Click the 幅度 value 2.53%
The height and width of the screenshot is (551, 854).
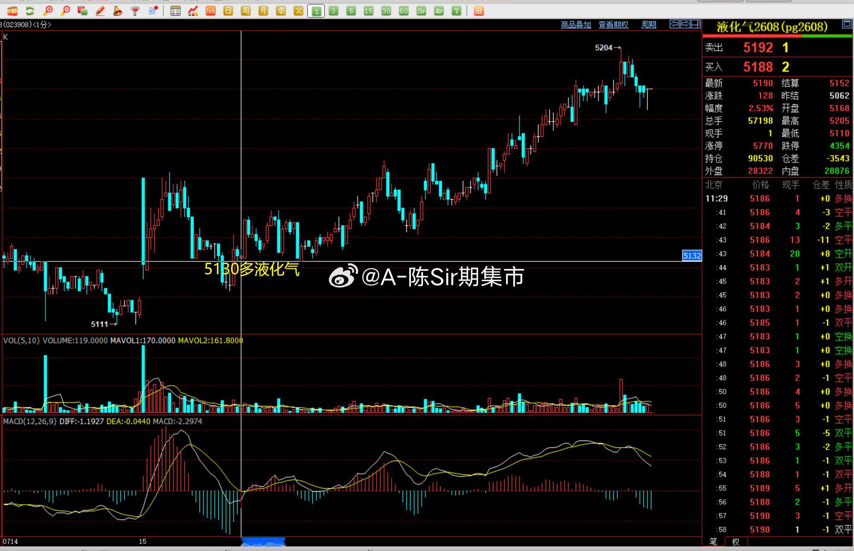point(761,108)
